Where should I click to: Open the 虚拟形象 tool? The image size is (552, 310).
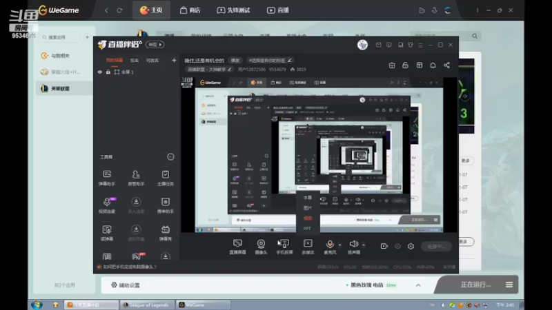tap(136, 233)
